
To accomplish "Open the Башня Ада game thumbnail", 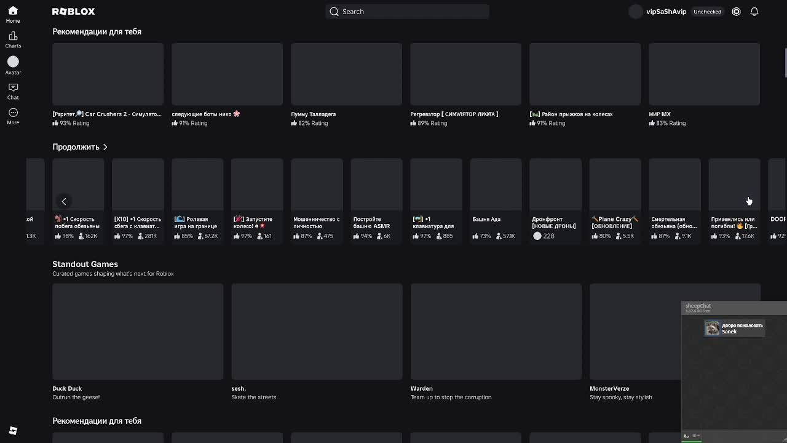I will pyautogui.click(x=496, y=184).
